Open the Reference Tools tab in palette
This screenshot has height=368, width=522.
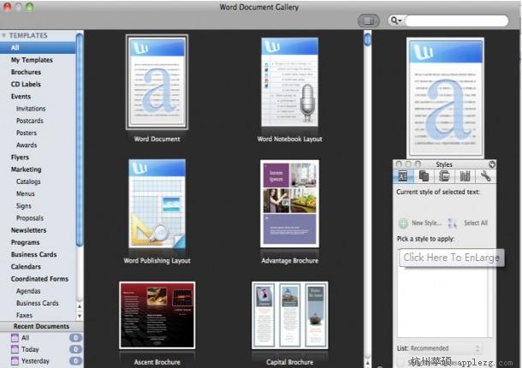(465, 175)
